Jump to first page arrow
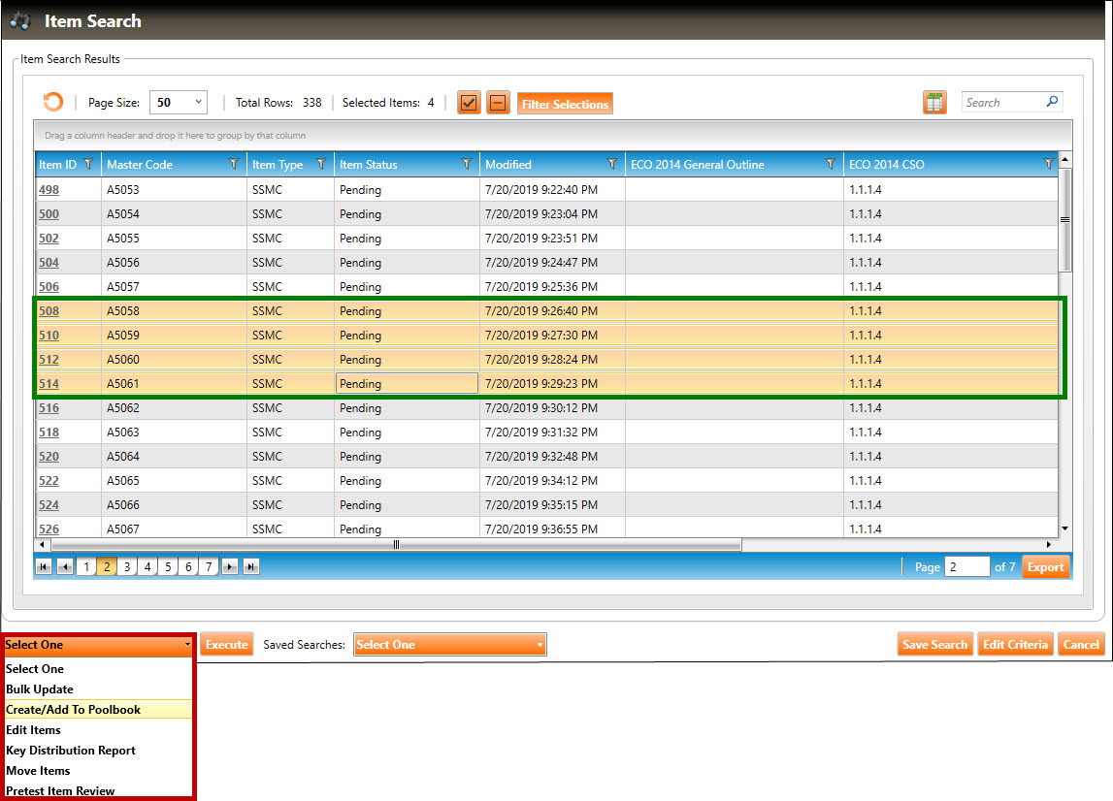Image resolution: width=1113 pixels, height=801 pixels. (x=45, y=567)
